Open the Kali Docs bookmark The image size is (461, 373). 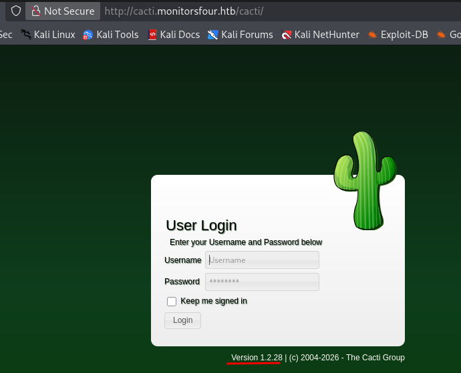pos(174,35)
